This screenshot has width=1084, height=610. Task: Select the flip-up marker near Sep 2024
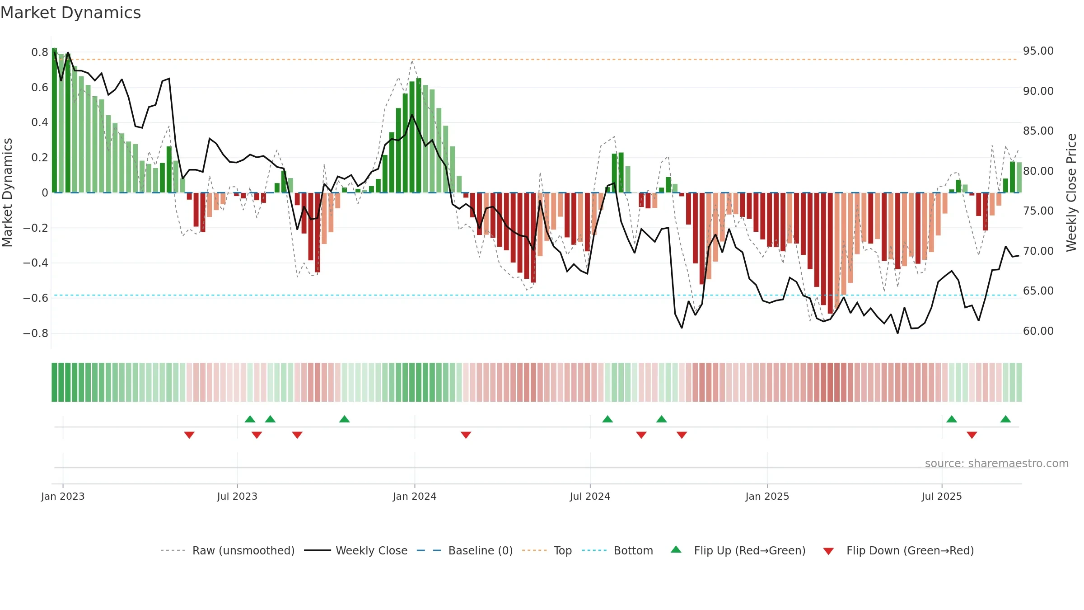coord(662,419)
